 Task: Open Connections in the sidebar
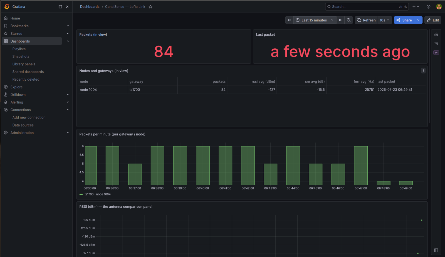pos(21,110)
